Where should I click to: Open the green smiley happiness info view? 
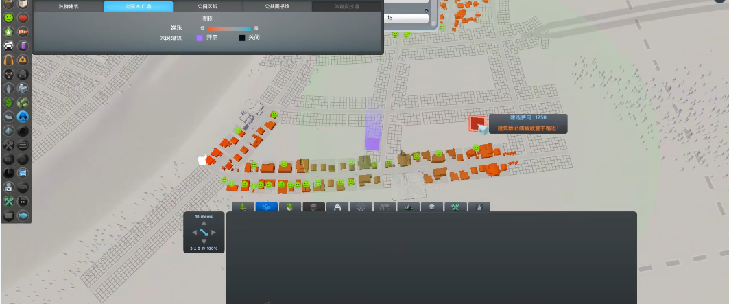coord(8,18)
